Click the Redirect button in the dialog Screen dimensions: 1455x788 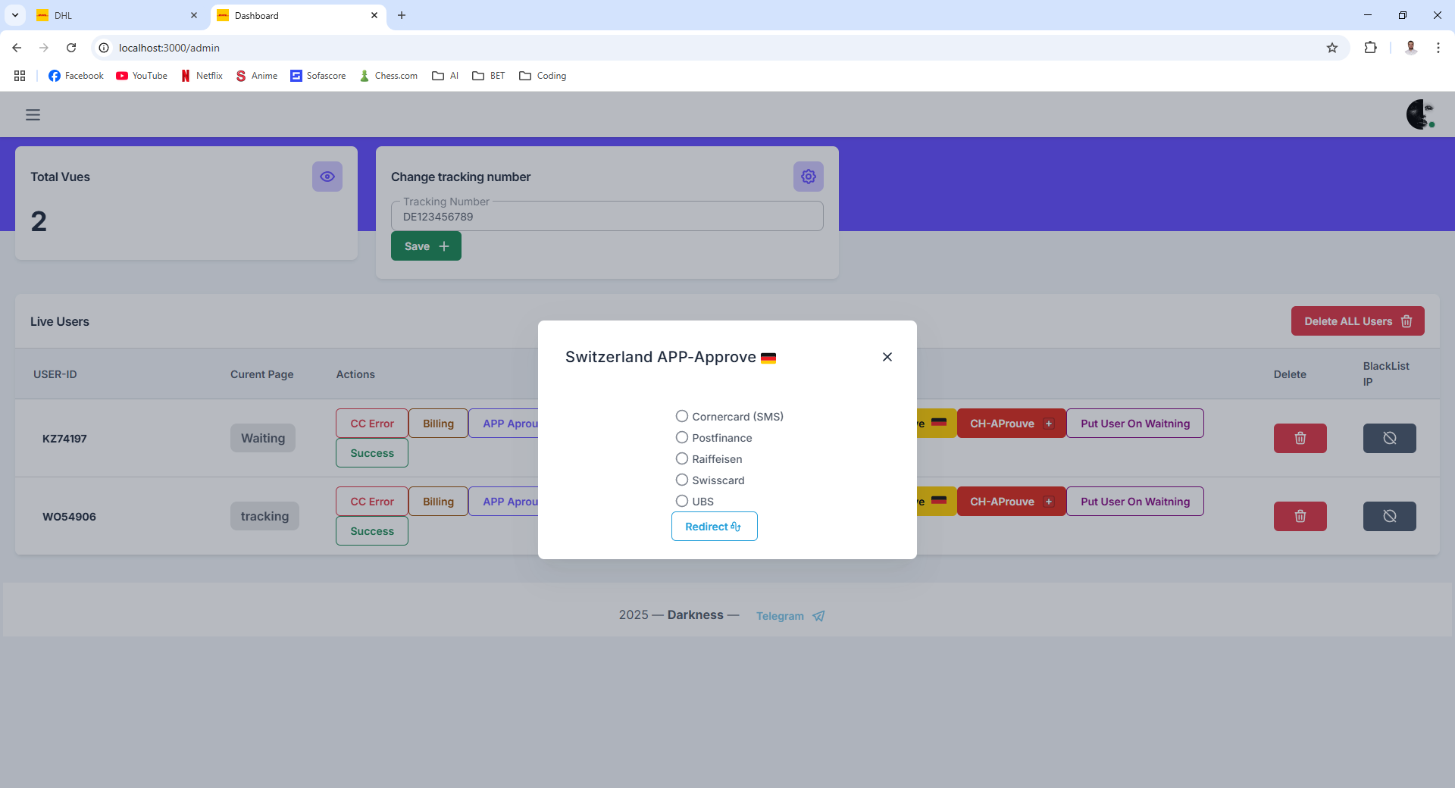click(x=714, y=527)
